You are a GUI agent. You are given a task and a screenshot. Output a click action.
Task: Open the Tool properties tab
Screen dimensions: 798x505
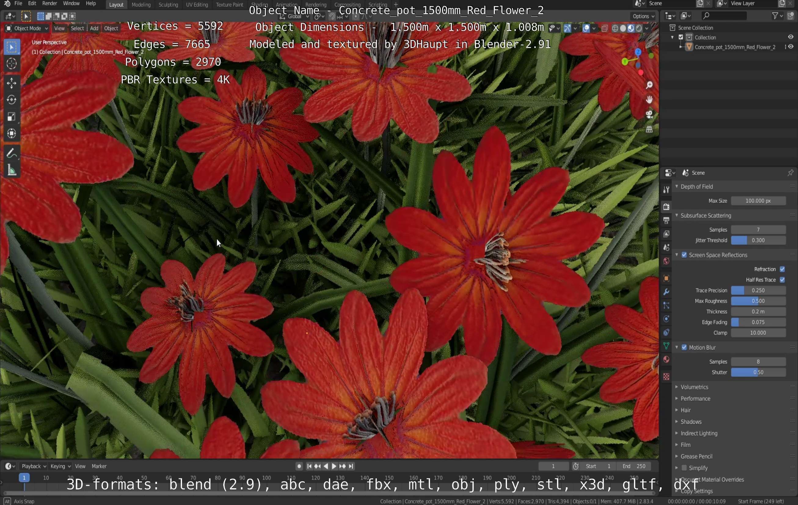[666, 189]
